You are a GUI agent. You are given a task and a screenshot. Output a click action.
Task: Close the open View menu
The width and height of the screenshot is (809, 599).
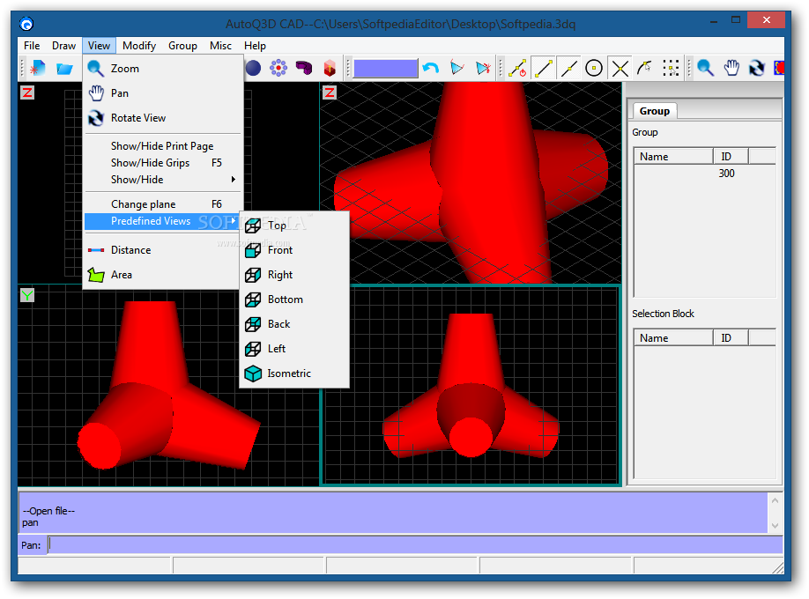pyautogui.click(x=99, y=46)
